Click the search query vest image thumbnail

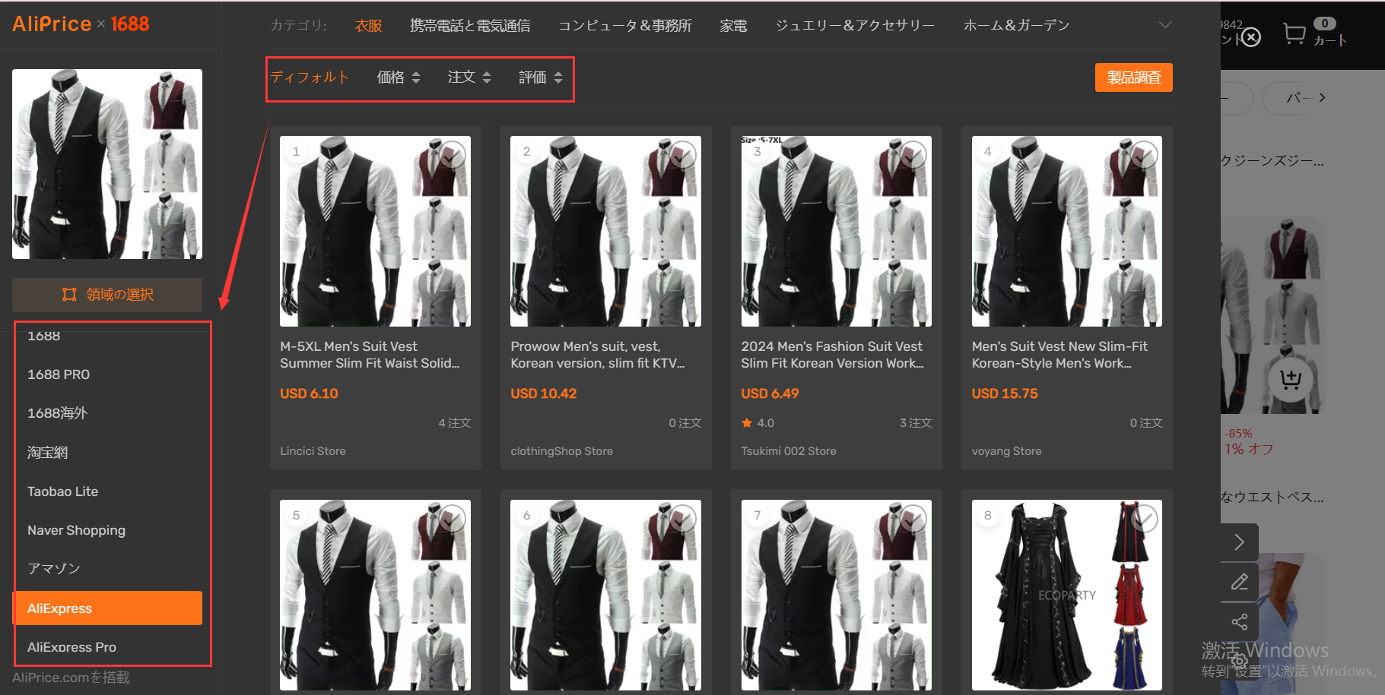click(107, 164)
